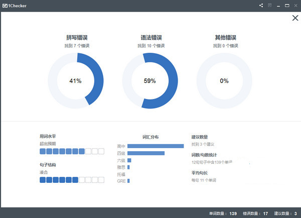The height and width of the screenshot is (218, 301).
Task: Click the share icon in title bar
Action: pos(261,6)
